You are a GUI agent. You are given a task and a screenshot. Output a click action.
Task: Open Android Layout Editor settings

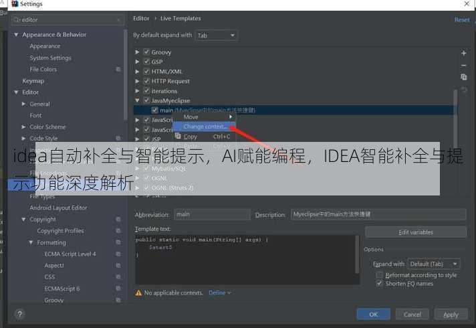[58, 208]
